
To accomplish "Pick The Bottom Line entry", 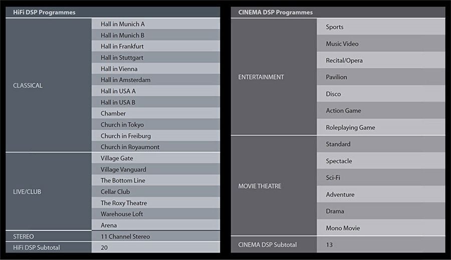I will tap(156, 180).
